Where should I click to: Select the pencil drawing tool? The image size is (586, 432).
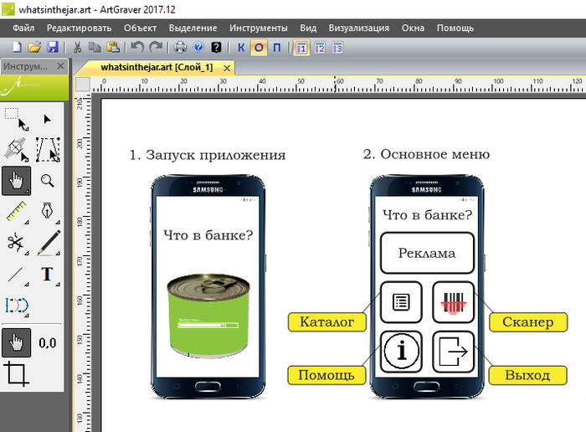tap(49, 243)
